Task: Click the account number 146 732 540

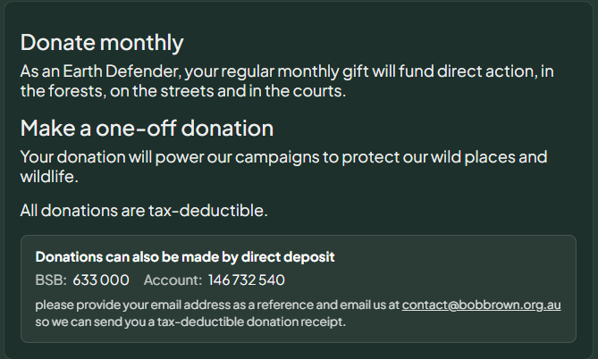Action: point(252,280)
